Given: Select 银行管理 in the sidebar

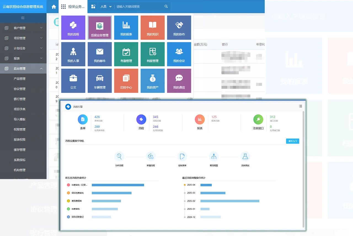Looking at the screenshot, I should tap(20, 99).
